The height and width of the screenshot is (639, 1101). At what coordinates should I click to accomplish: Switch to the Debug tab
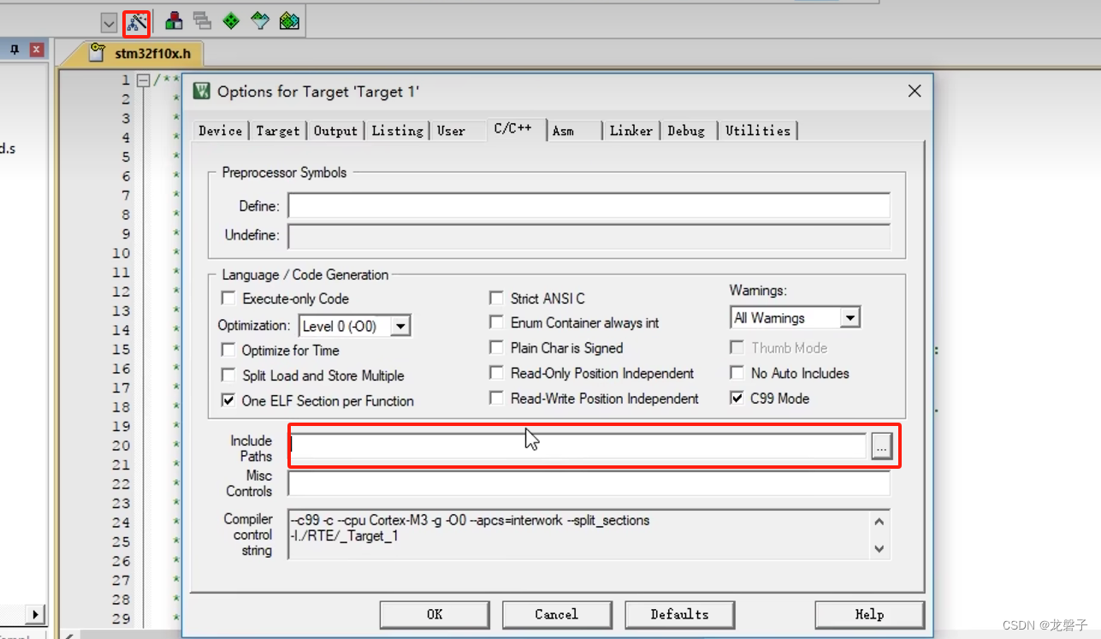[686, 131]
